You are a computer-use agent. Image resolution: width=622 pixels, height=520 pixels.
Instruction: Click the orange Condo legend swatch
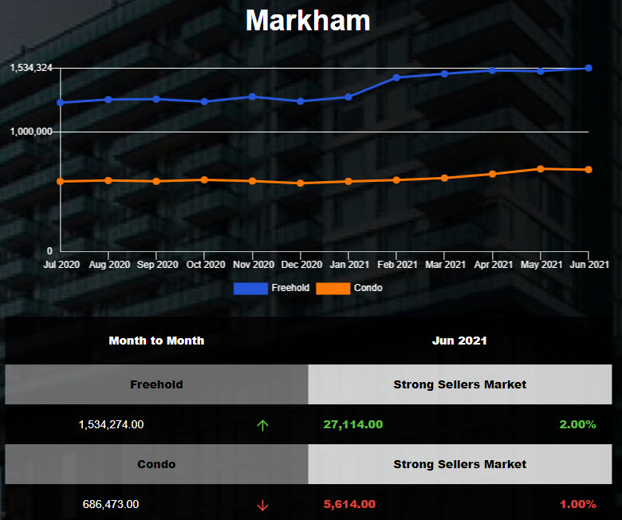(333, 288)
